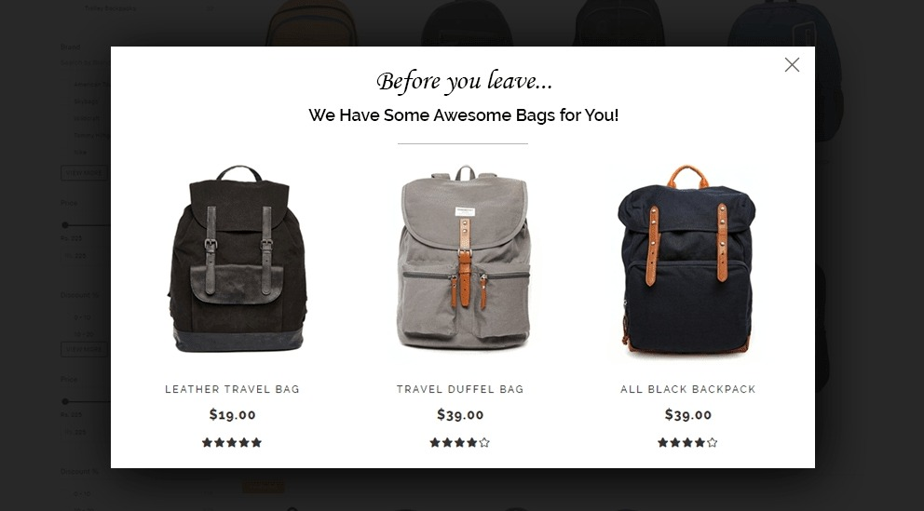Image resolution: width=924 pixels, height=511 pixels.
Task: Click the $39.00 price under Travel Duffel Bag
Action: [460, 414]
